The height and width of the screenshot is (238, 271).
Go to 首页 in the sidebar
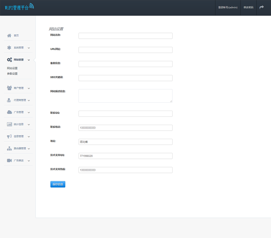pos(16,35)
